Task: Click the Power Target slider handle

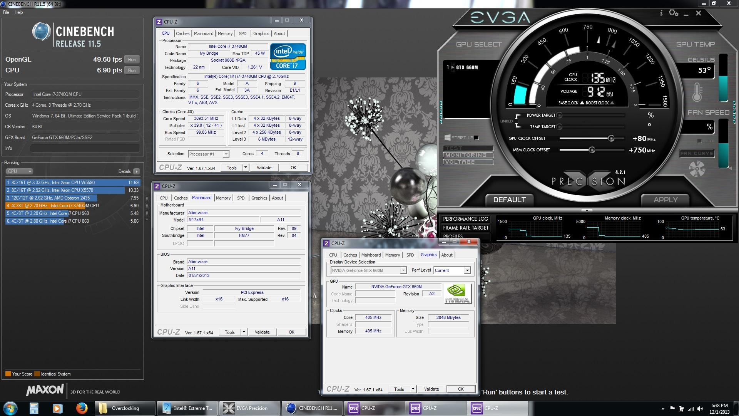Action: 560,115
